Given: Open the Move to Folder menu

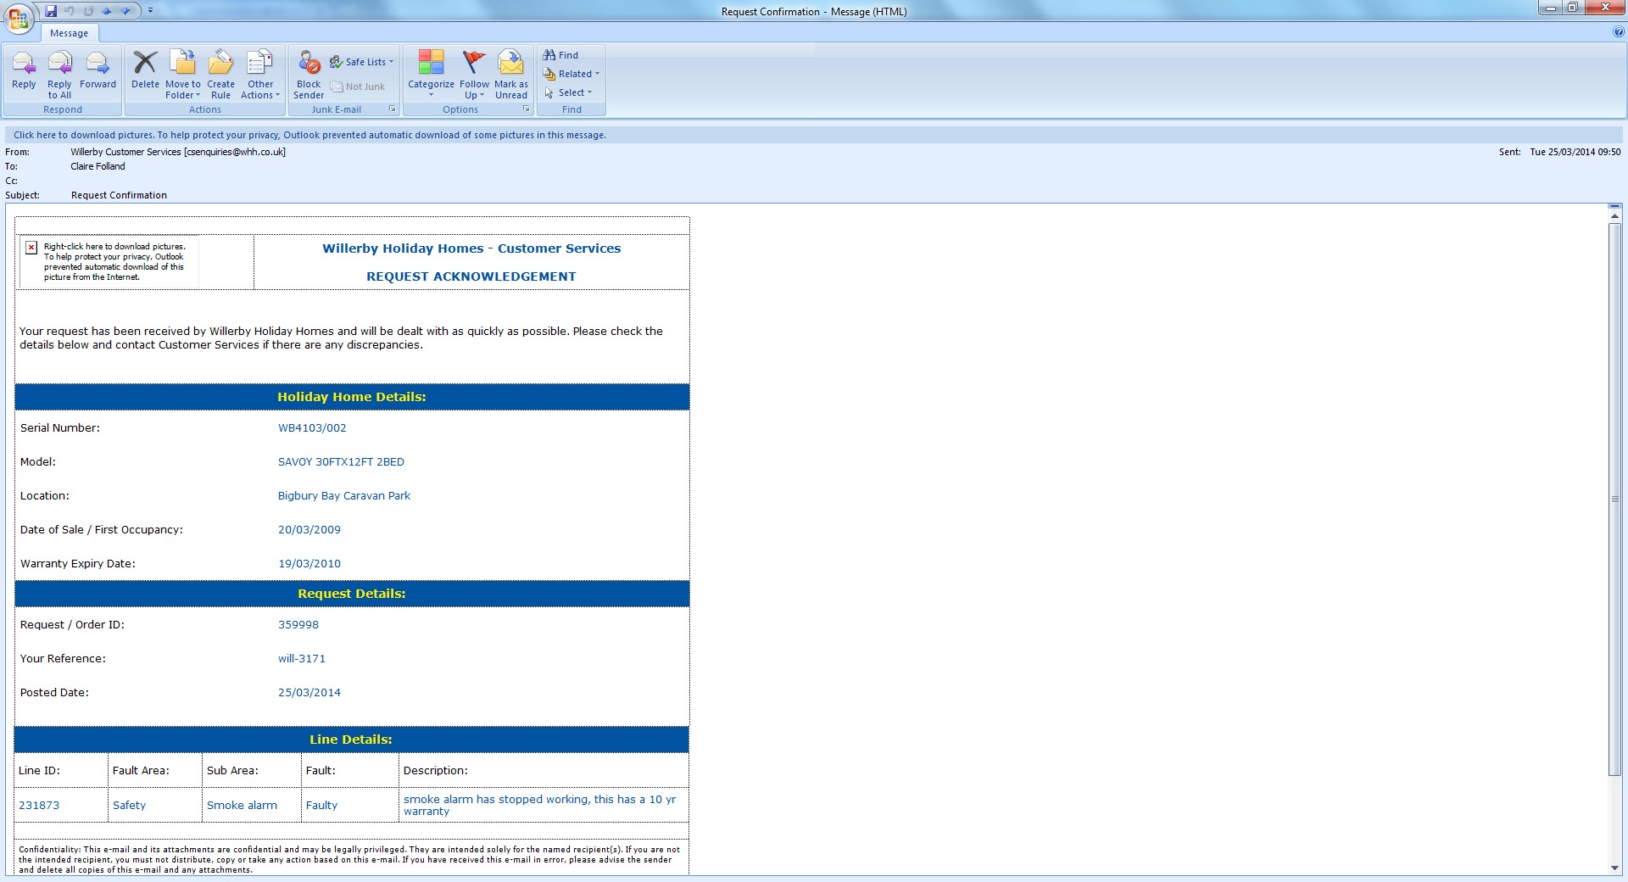Looking at the screenshot, I should tap(183, 75).
